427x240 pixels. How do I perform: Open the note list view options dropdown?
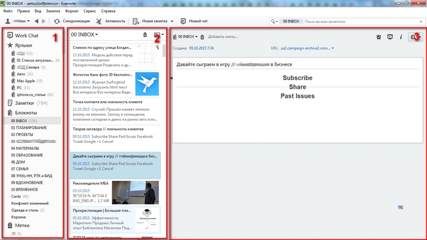pos(159,35)
